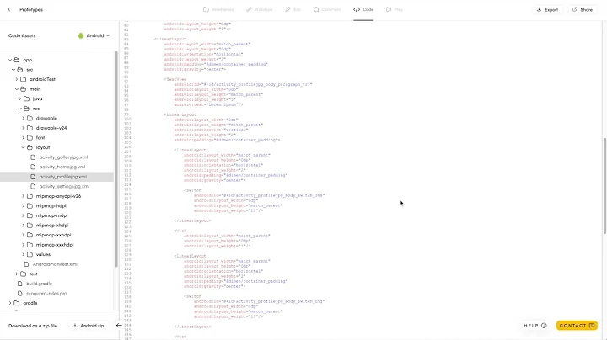
Task: Expand the mipmap-xhdpi folder
Action: 24,226
